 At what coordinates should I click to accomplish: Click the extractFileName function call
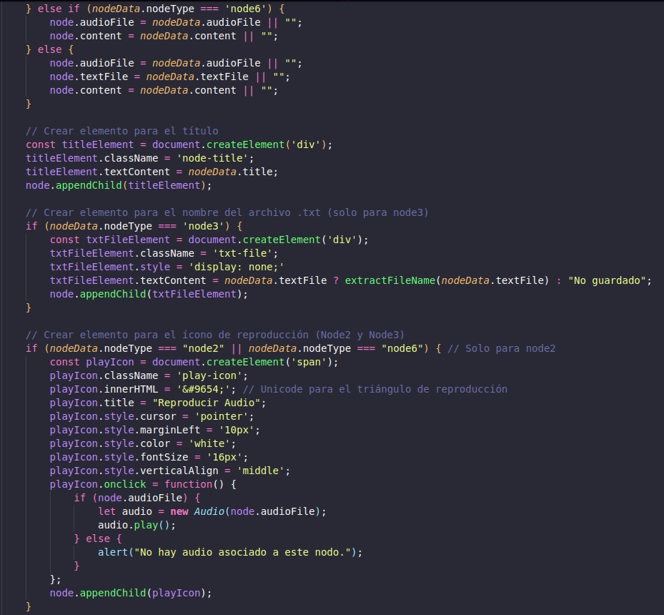pyautogui.click(x=447, y=280)
